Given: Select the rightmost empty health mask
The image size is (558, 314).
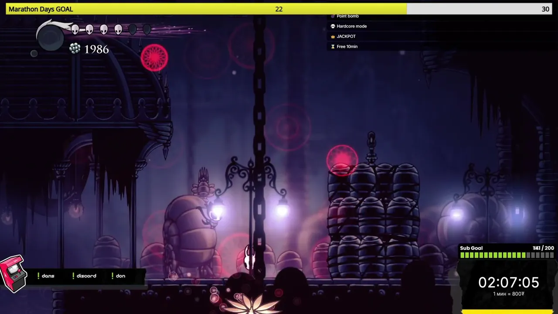Looking at the screenshot, I should tap(147, 29).
